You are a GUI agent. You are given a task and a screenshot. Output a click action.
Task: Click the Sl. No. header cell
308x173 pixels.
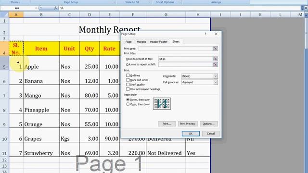click(x=16, y=49)
